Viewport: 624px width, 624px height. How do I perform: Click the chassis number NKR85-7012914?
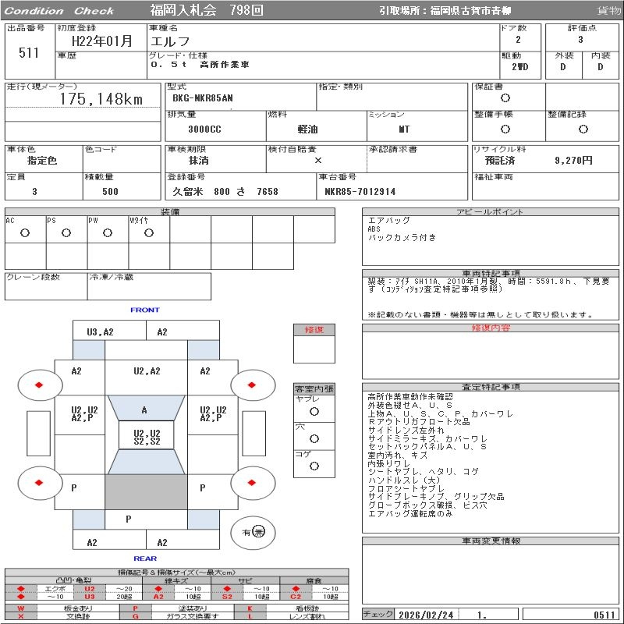(x=360, y=192)
